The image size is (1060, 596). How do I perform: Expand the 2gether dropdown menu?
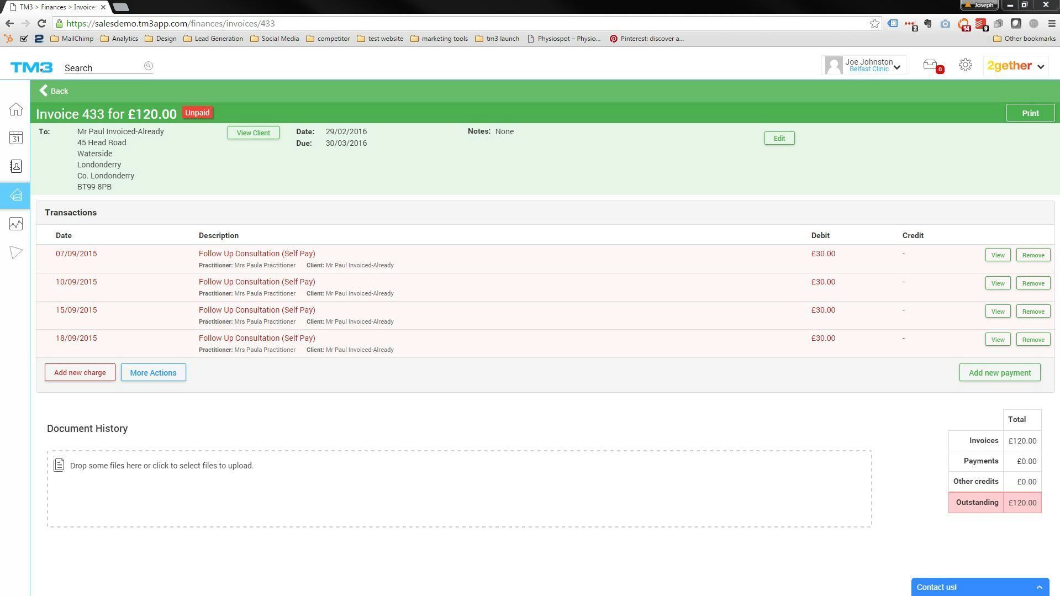[1015, 65]
